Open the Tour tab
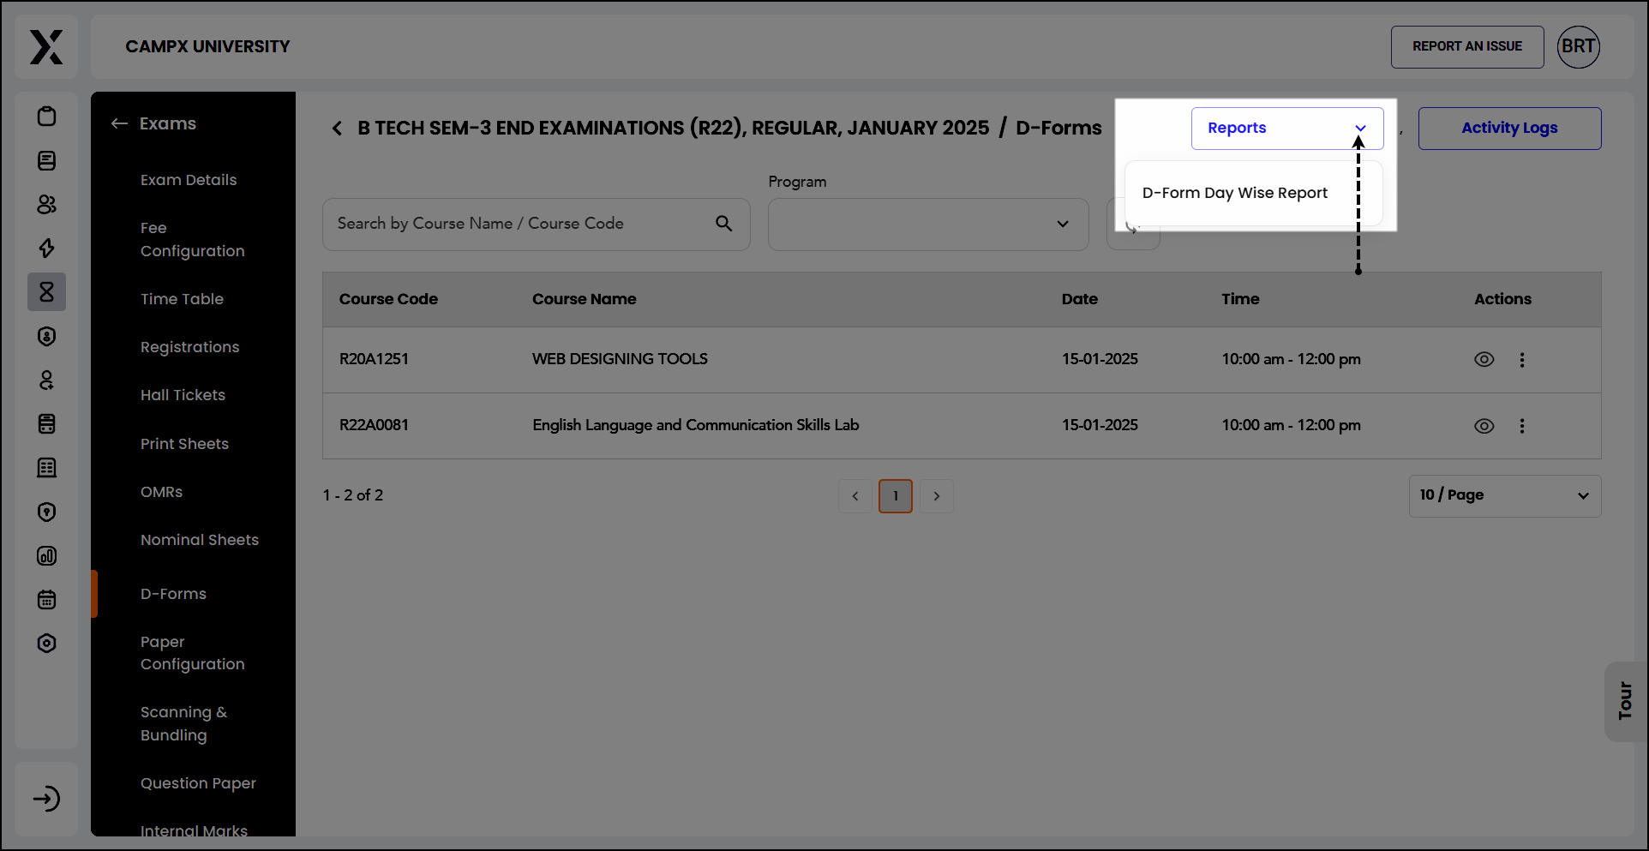This screenshot has height=851, width=1649. tap(1625, 701)
